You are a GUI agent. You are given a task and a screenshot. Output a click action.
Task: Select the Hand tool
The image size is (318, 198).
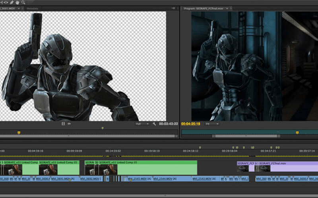pos(17,2)
